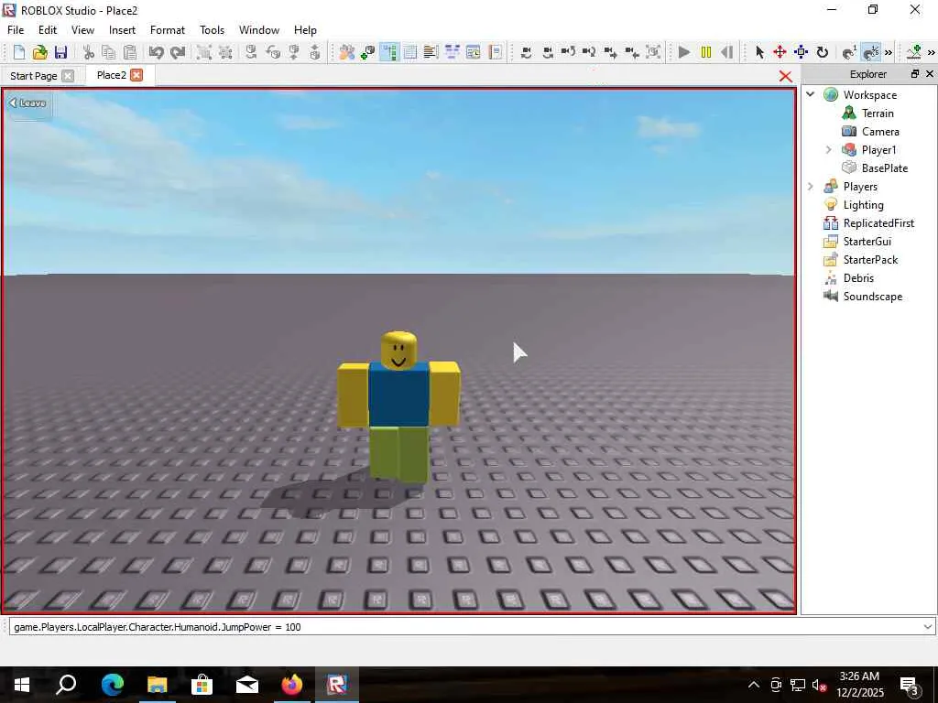Choose the Rotate tool
Viewport: 938px width, 703px height.
click(x=822, y=52)
